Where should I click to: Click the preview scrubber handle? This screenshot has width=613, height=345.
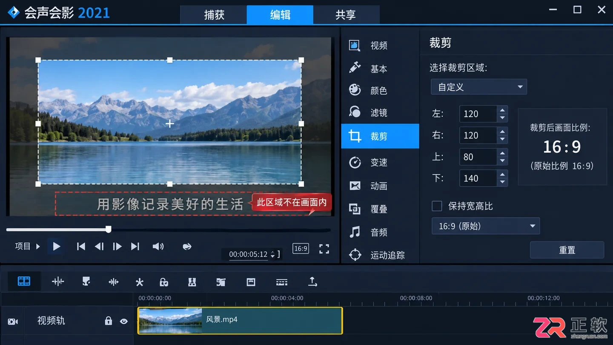109,230
